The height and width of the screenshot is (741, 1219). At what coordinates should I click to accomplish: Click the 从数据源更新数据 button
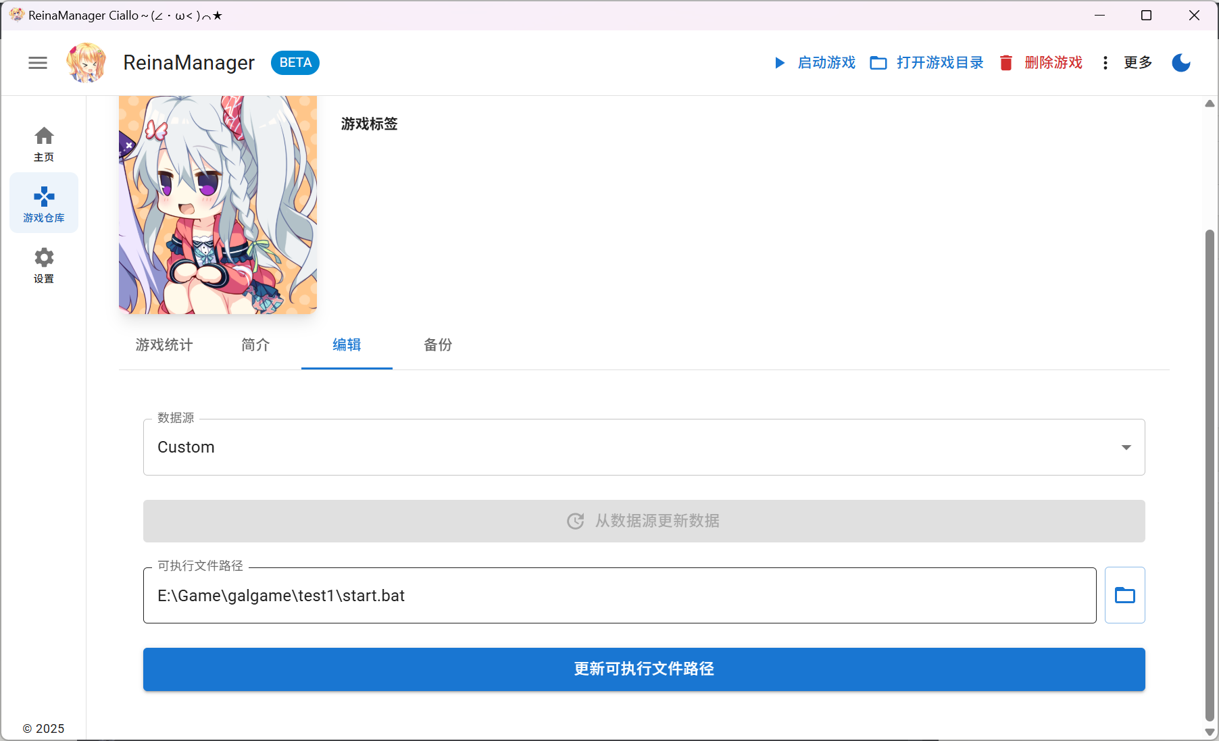click(x=643, y=521)
